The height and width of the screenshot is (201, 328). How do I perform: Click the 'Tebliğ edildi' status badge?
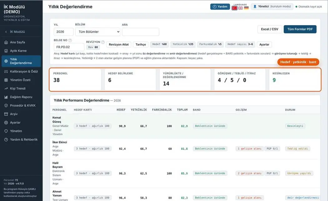tap(297, 149)
